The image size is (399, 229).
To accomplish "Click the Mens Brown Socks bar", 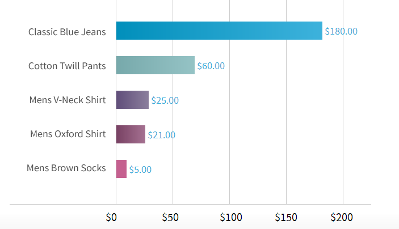I will [x=121, y=169].
